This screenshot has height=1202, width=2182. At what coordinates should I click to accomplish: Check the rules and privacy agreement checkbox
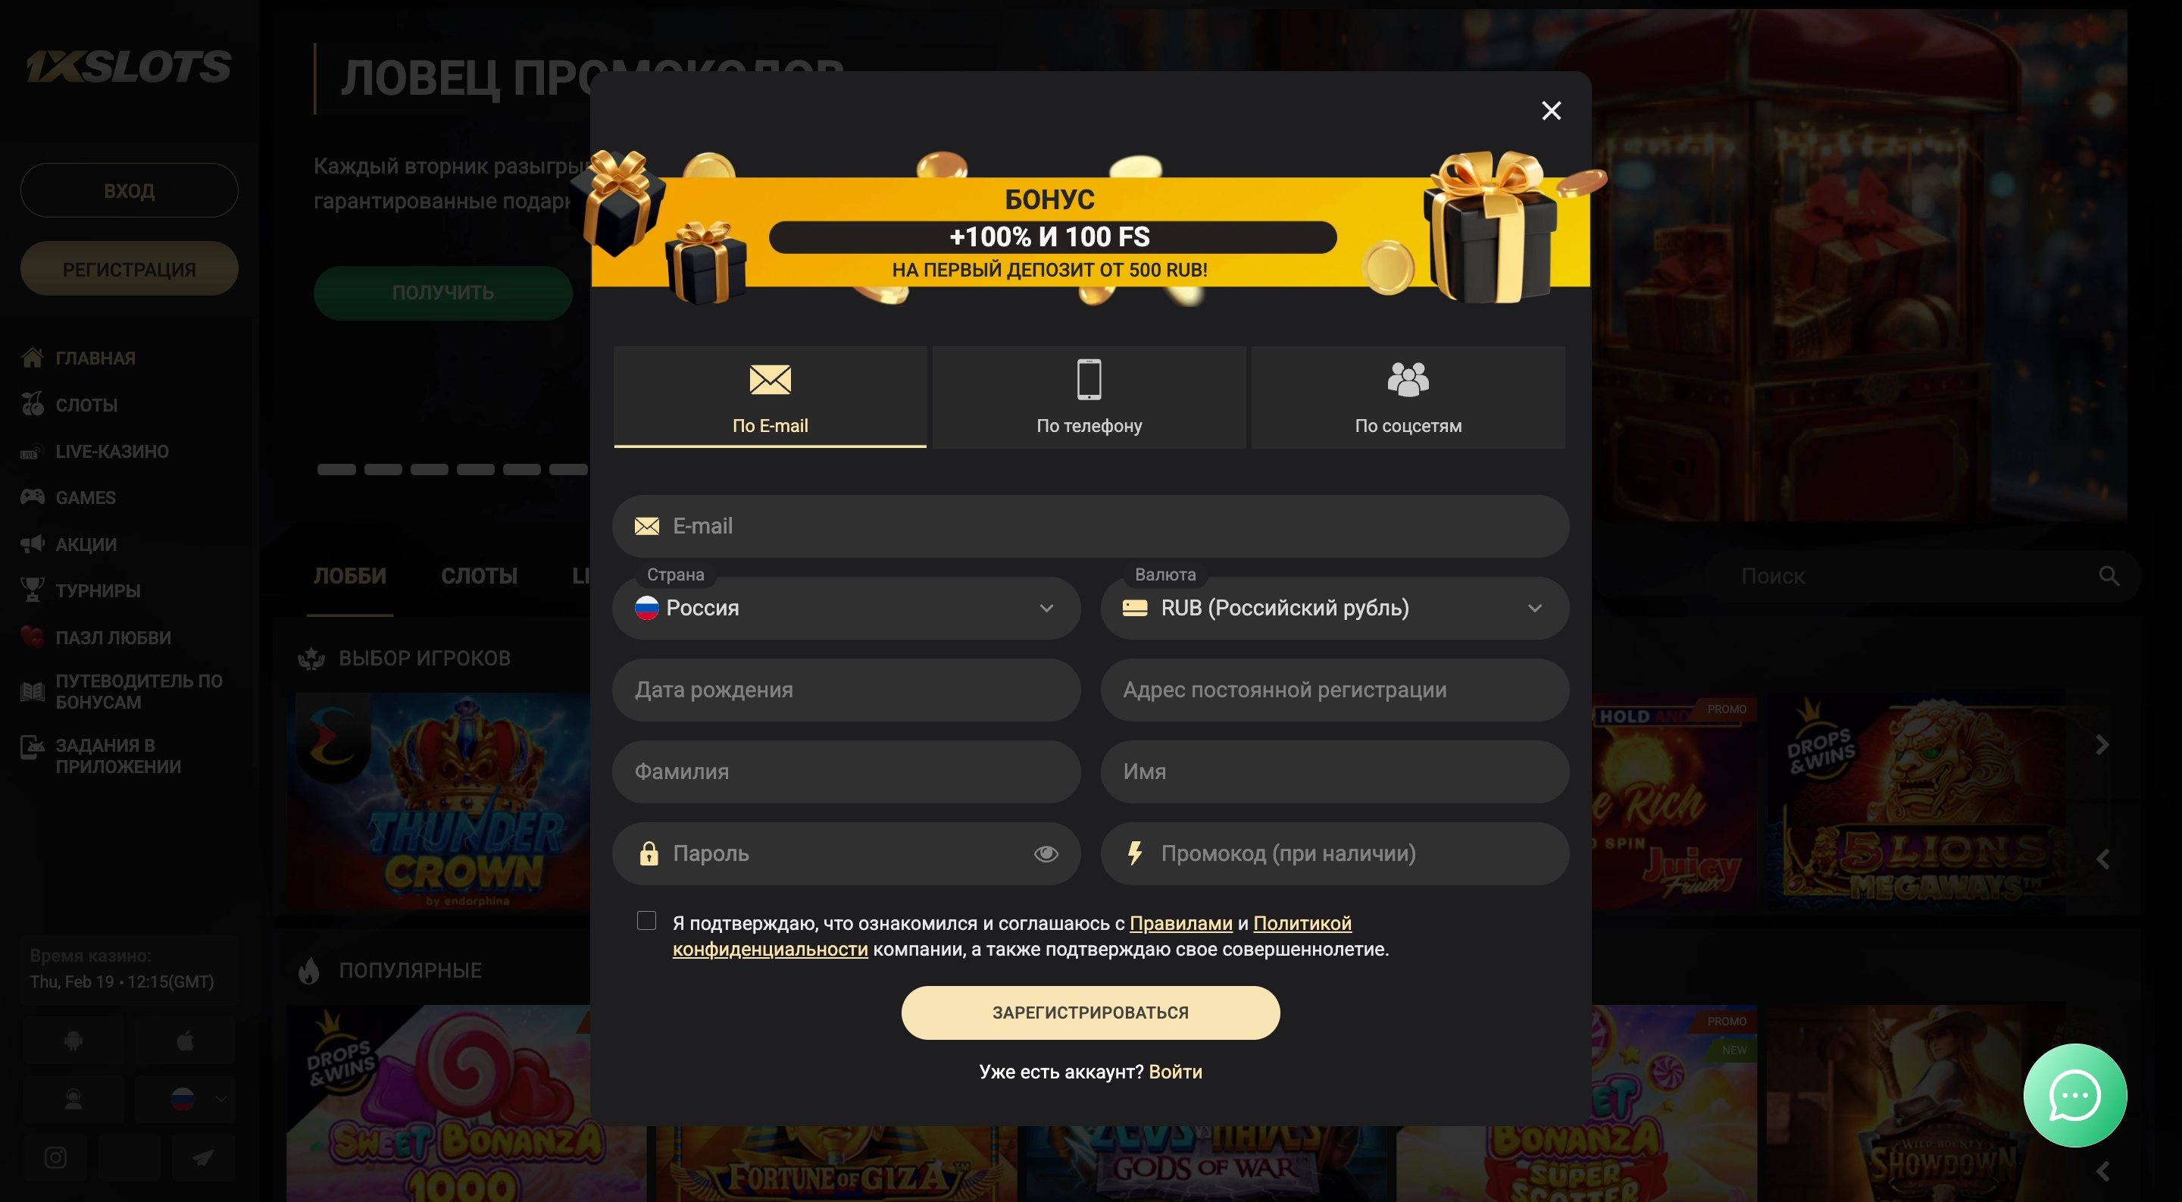click(x=646, y=921)
